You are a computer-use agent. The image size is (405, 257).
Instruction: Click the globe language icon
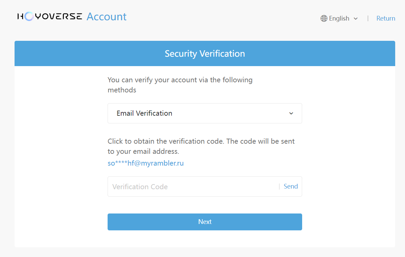(324, 19)
